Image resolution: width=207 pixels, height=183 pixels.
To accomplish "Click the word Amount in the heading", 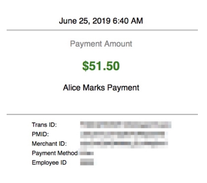I will pos(118,44).
